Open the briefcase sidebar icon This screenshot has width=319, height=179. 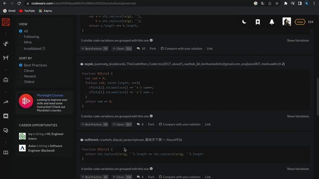point(5,80)
